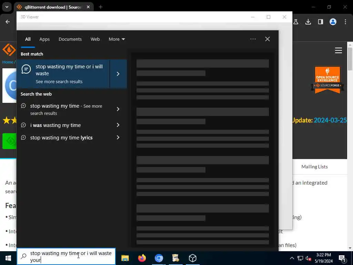Image resolution: width=353 pixels, height=265 pixels.
Task: Select suggestion 'i was wasting my time'
Action: pyautogui.click(x=56, y=125)
